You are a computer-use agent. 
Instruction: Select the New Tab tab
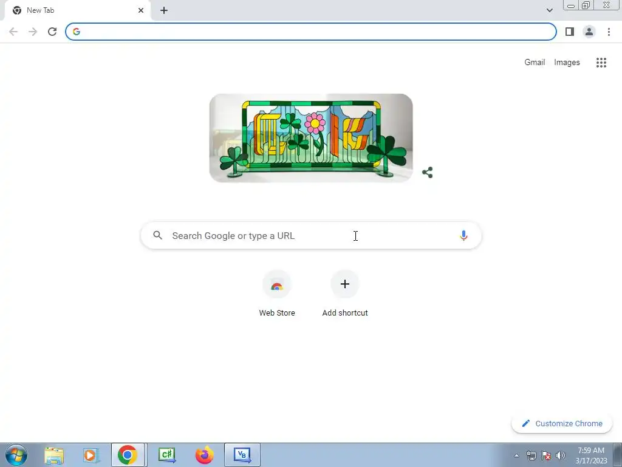[77, 10]
